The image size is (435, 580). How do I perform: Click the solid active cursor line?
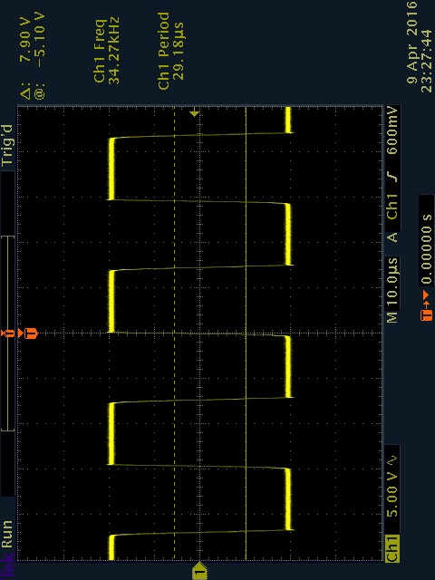point(246,333)
